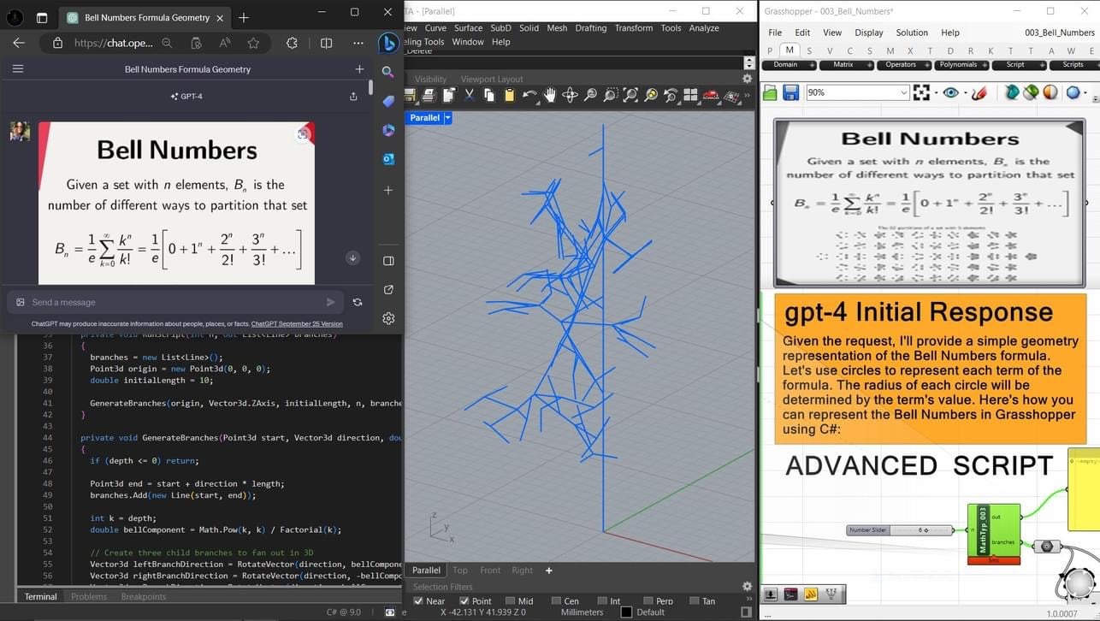
Task: Click the Rhino Copy icon
Action: [489, 95]
